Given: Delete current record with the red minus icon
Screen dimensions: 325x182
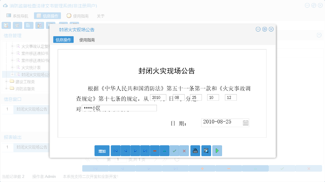Looking at the screenshot, I should [x=155, y=150].
